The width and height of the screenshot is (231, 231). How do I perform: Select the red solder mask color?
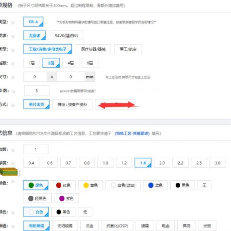point(63,185)
